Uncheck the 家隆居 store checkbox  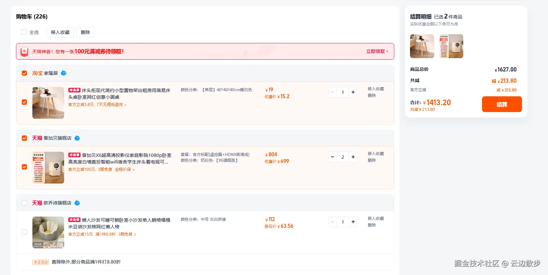point(24,73)
